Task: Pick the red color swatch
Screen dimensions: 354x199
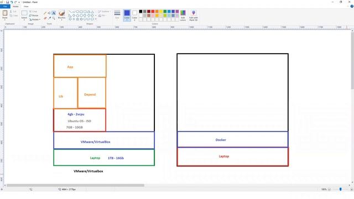Action: (x=153, y=11)
